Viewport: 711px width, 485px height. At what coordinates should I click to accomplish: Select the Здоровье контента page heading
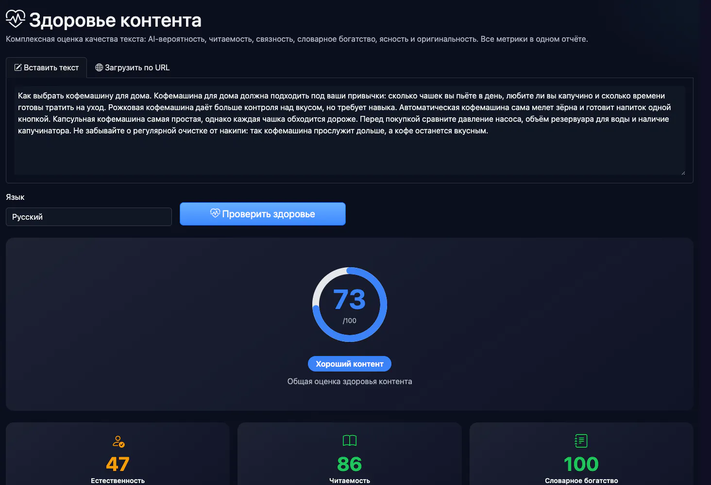115,20
